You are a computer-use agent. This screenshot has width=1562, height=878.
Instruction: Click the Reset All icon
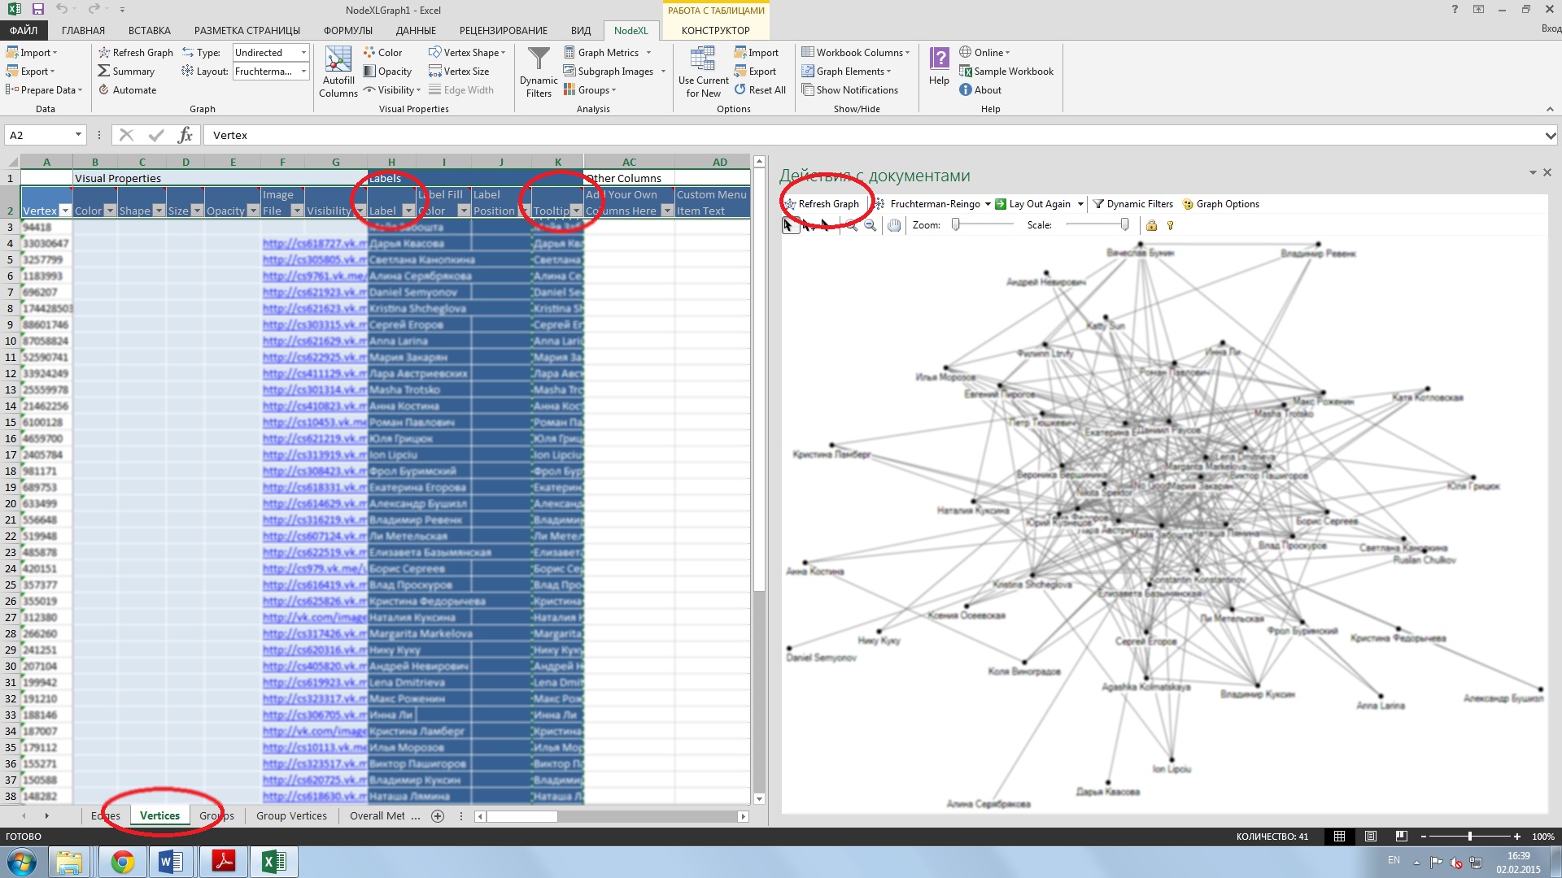click(740, 90)
